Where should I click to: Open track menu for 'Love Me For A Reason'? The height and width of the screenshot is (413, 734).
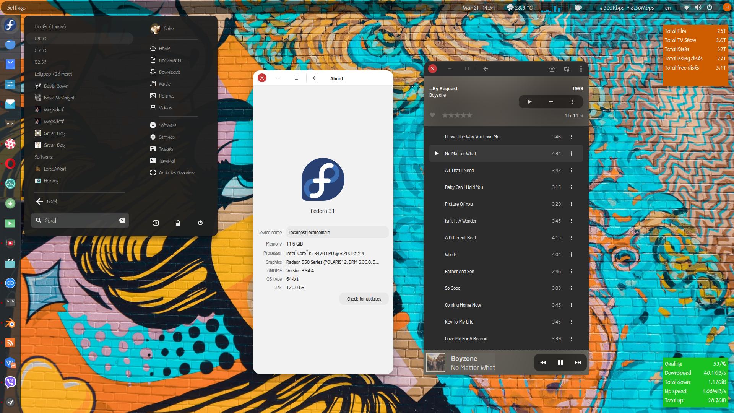pyautogui.click(x=571, y=339)
